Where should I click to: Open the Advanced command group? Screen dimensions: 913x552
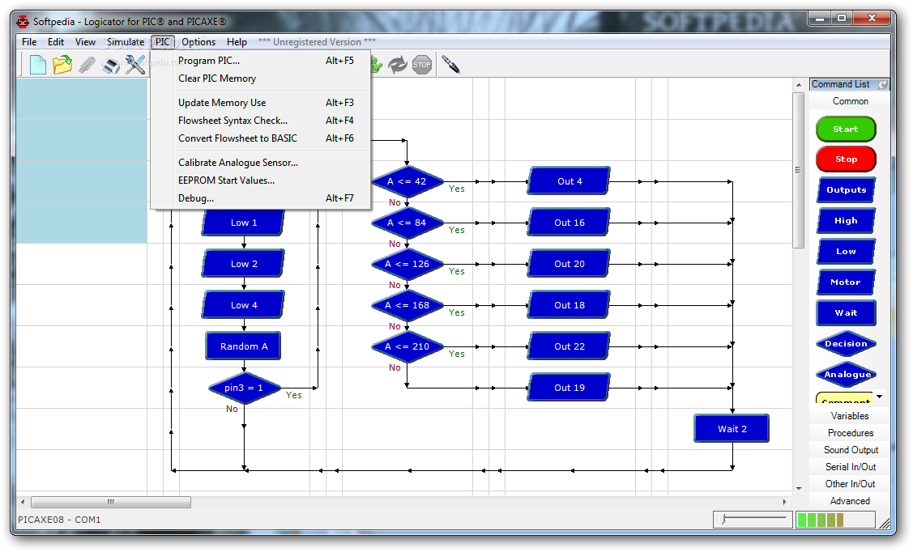[850, 501]
